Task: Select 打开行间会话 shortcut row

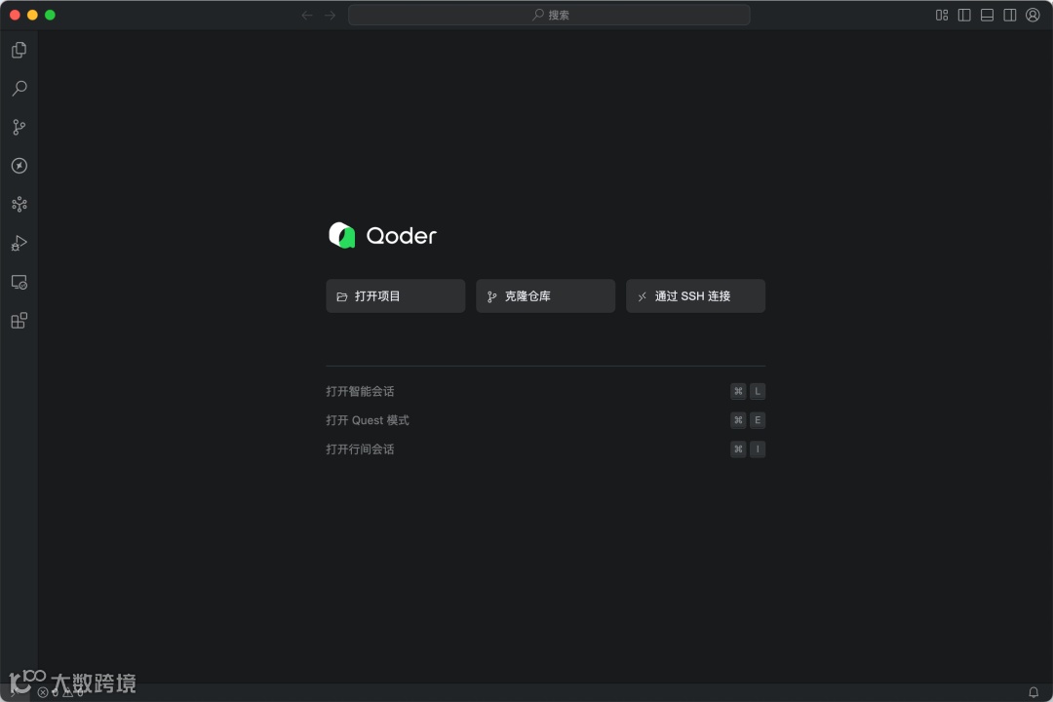Action: click(x=545, y=448)
